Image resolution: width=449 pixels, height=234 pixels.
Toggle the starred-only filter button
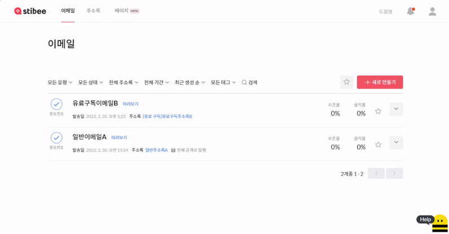(346, 82)
